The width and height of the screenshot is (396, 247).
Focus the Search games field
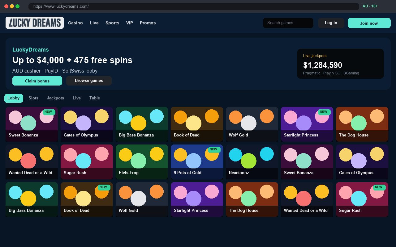point(288,23)
